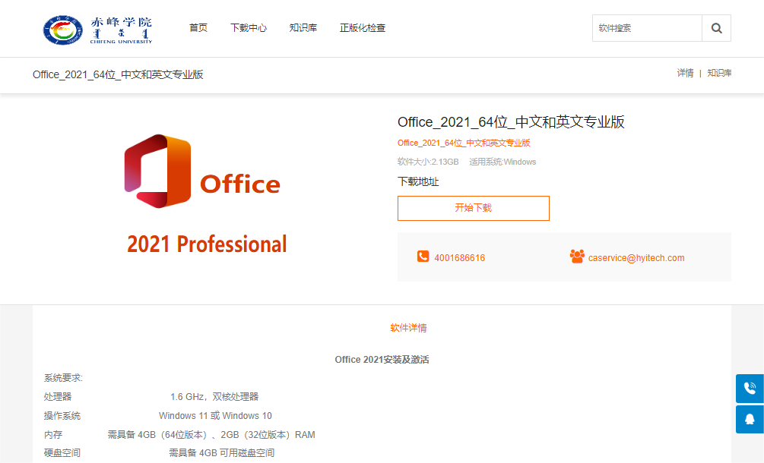Click the Chifeng University logo
The image size is (764, 463).
pos(97,28)
